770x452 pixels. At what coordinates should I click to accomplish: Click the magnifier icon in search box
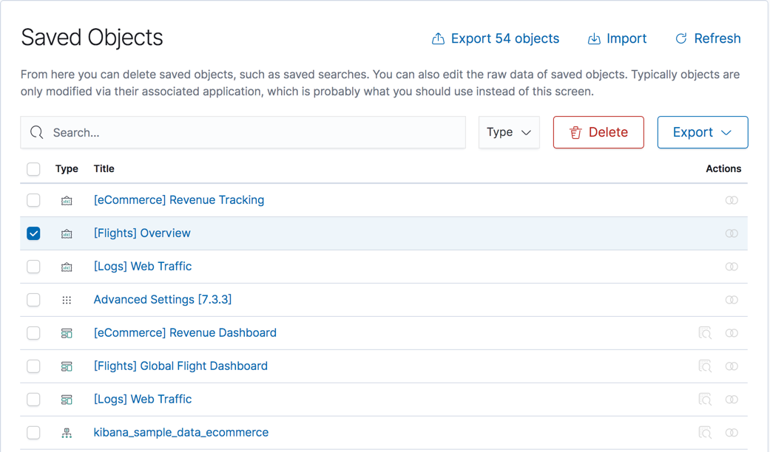(x=37, y=133)
